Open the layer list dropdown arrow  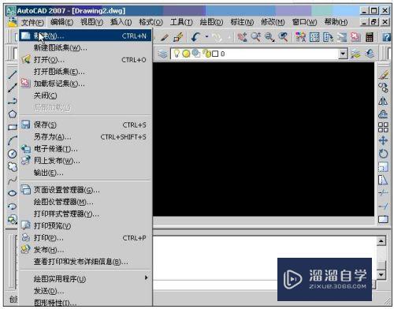coord(343,54)
